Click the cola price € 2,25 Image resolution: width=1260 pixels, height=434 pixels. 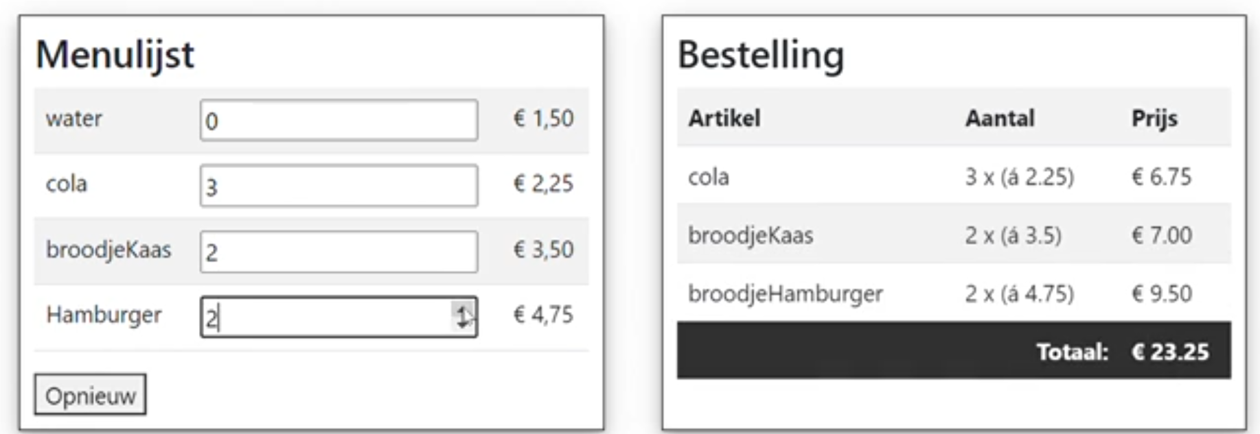(543, 184)
